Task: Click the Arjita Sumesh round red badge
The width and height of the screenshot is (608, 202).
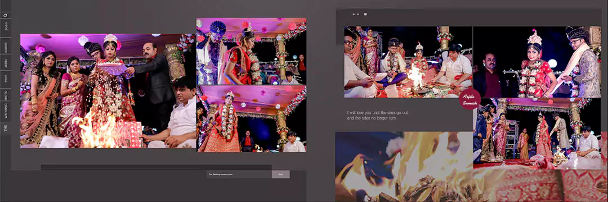Action: [470, 99]
